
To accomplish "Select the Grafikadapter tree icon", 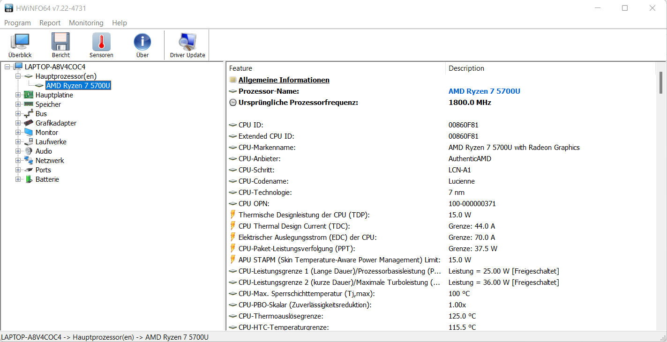I will (29, 123).
